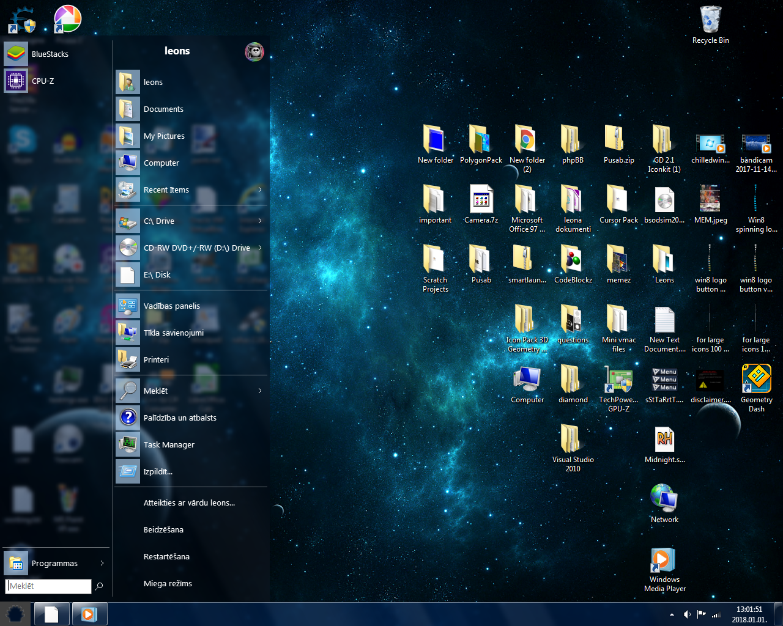
Task: Click Restartēšana to restart
Action: pyautogui.click(x=166, y=556)
